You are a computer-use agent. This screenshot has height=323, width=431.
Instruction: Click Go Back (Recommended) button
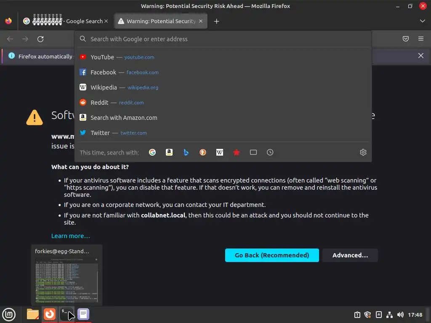click(272, 255)
